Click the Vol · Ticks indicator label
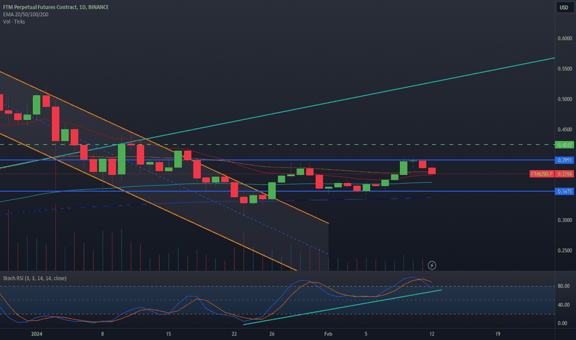 click(14, 22)
